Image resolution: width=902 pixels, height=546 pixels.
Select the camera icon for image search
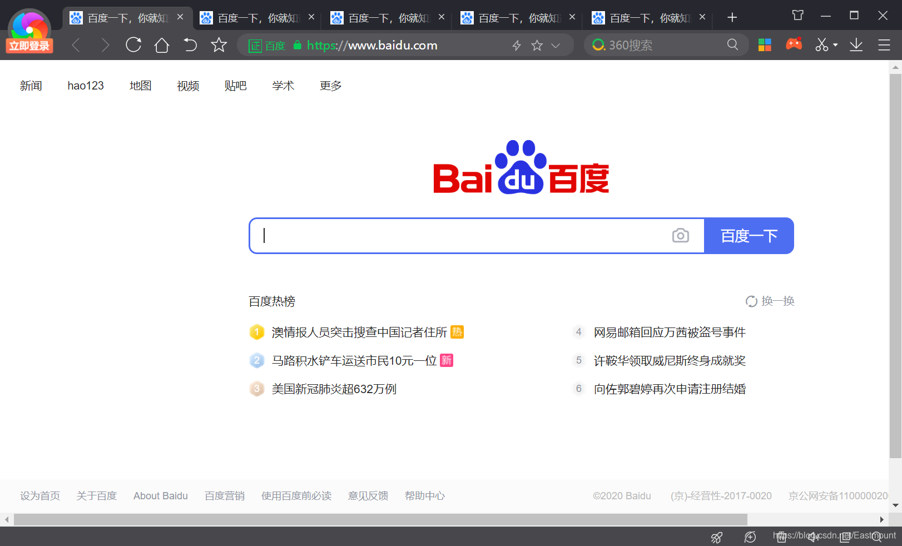pos(681,235)
